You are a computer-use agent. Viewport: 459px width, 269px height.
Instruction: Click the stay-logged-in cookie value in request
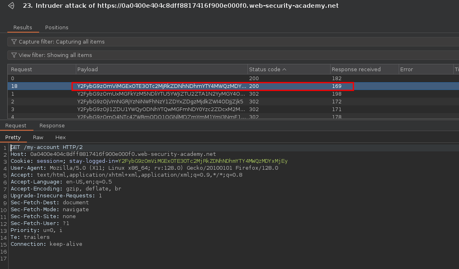[x=203, y=161]
